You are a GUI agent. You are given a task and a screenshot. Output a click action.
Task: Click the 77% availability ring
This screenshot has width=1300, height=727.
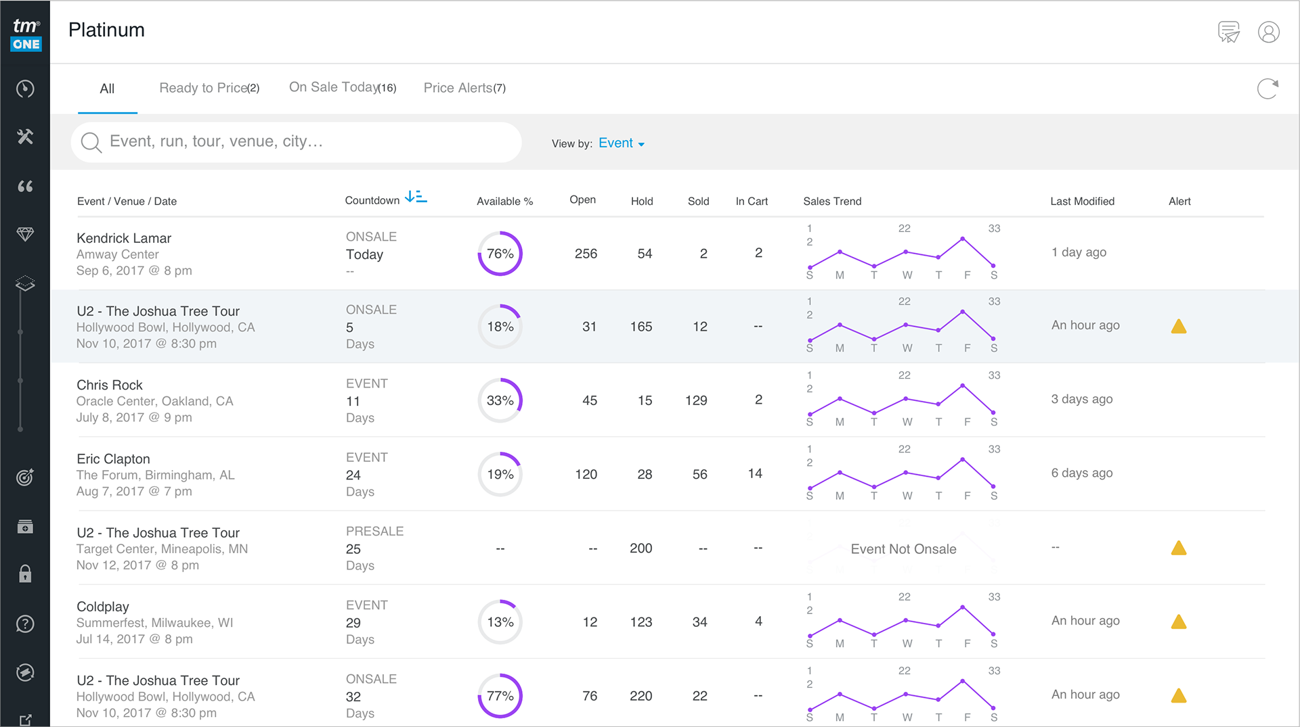[x=500, y=696]
